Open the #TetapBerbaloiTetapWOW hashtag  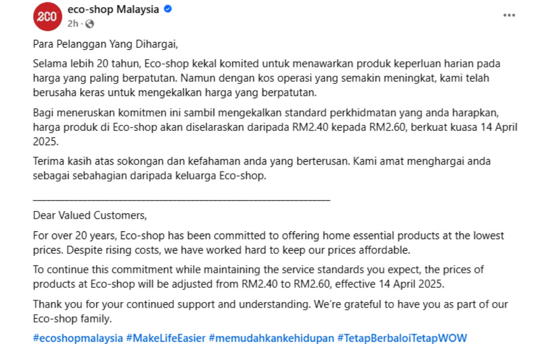tap(402, 338)
